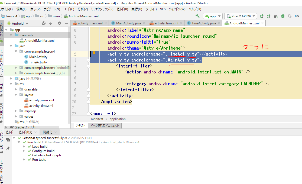
Task: Switch to マージされたマニフェスト tab
Action: (x=105, y=125)
